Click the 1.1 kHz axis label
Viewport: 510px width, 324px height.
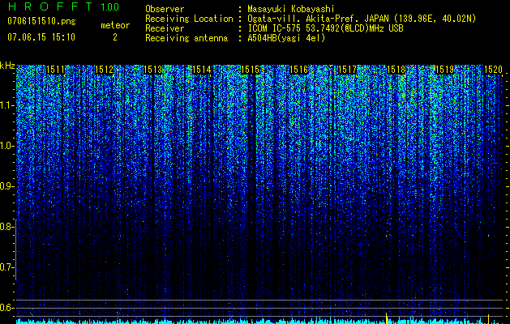click(x=7, y=105)
